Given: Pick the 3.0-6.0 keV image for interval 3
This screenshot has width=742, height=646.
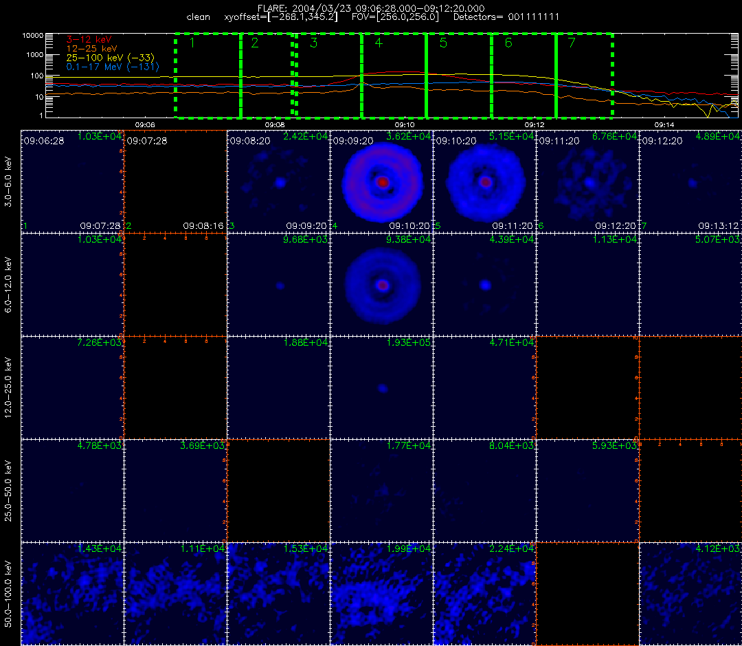Looking at the screenshot, I should (x=279, y=181).
